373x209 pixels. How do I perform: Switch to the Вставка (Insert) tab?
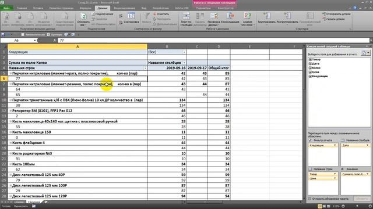[x=38, y=8]
